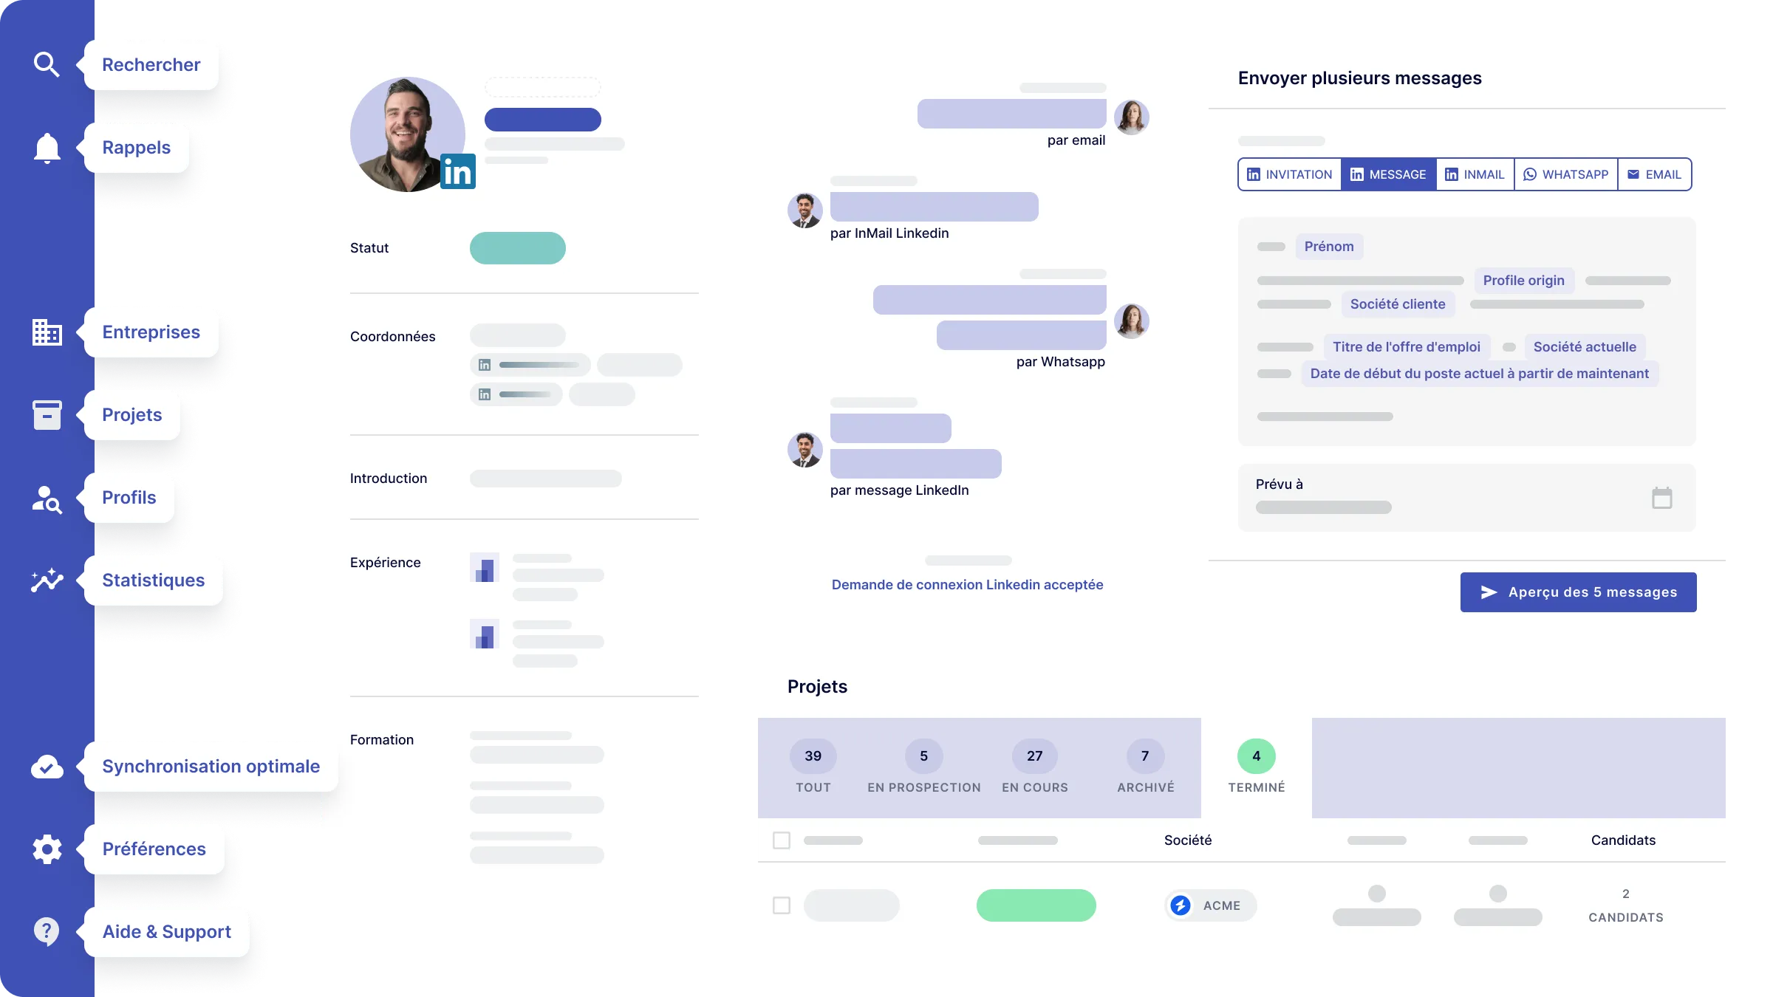Toggle the WHATSAPP message option
Screen dimensions: 1773x997
click(x=1567, y=174)
